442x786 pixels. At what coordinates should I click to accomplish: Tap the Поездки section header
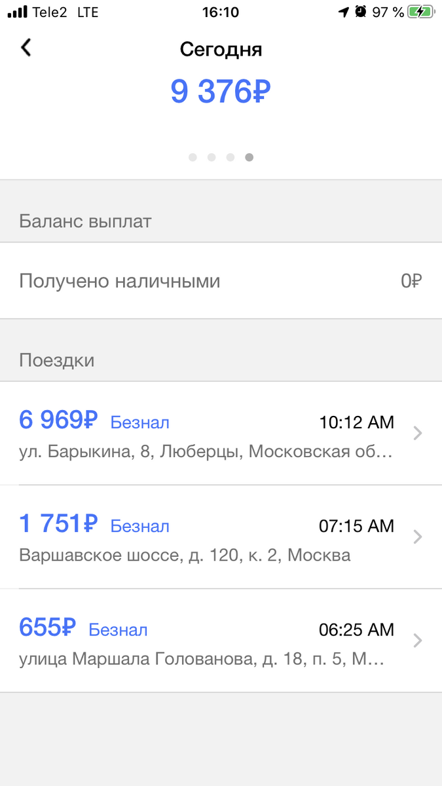[58, 360]
